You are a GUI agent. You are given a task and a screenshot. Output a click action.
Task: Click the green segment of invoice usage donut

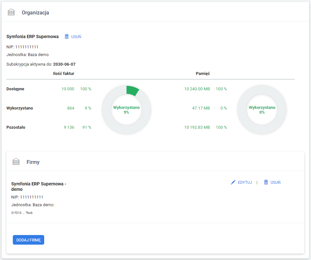click(132, 90)
